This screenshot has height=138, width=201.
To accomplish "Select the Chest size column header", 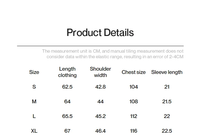I will [134, 72].
